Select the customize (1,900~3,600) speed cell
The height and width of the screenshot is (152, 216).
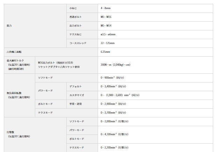tap(155, 95)
